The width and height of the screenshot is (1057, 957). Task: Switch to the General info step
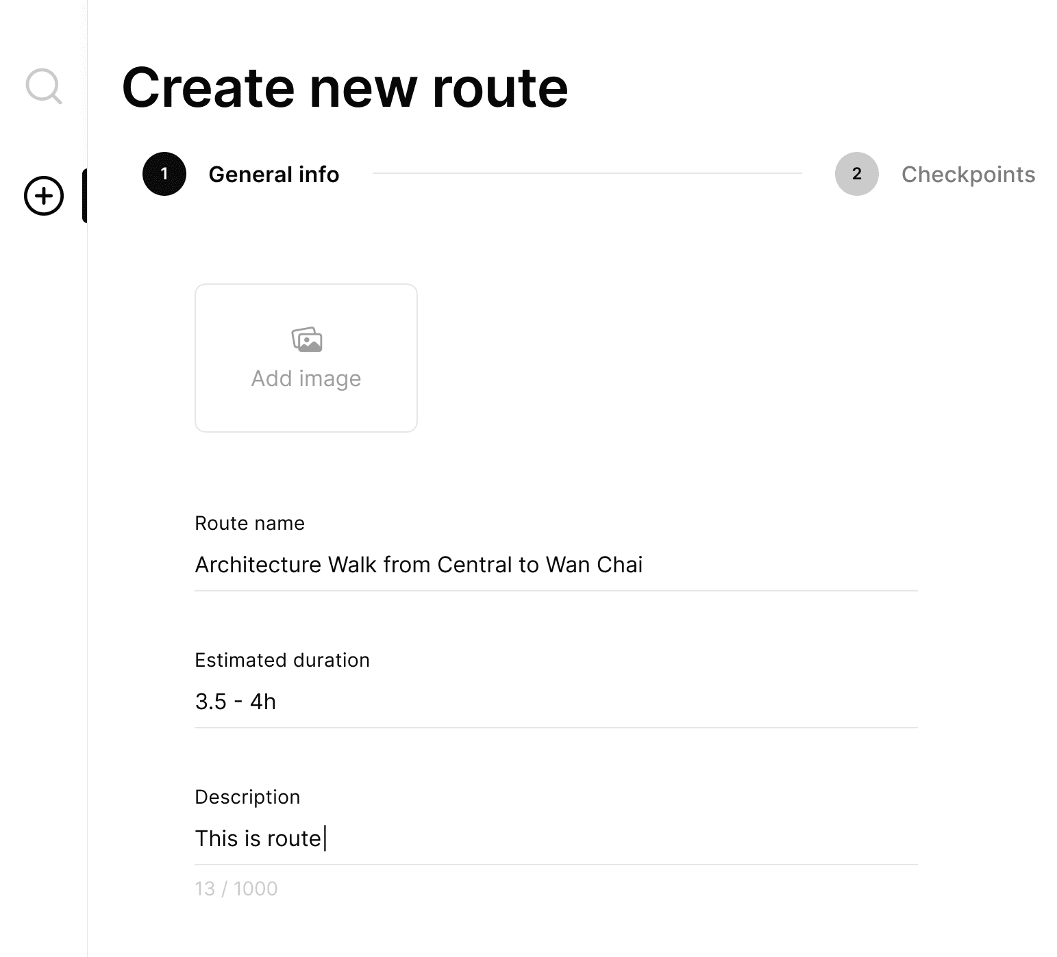coord(273,175)
